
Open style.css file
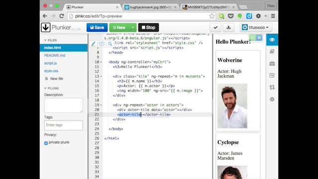(51, 71)
